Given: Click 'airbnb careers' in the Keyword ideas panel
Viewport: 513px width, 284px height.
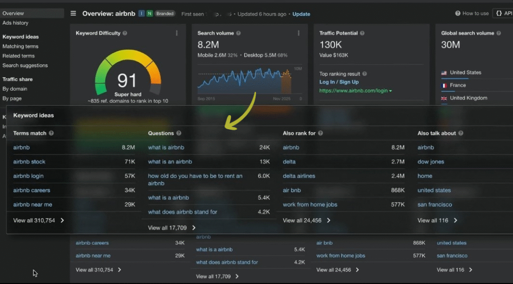Looking at the screenshot, I should point(32,190).
